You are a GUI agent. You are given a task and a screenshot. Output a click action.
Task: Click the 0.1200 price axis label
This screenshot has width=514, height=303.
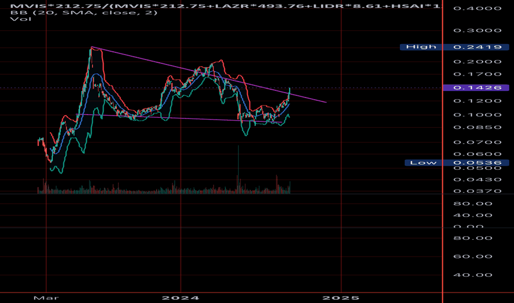477,101
